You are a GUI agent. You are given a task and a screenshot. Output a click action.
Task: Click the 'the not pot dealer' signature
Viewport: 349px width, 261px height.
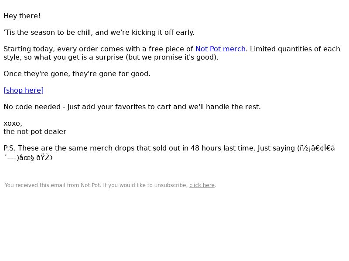click(x=35, y=132)
